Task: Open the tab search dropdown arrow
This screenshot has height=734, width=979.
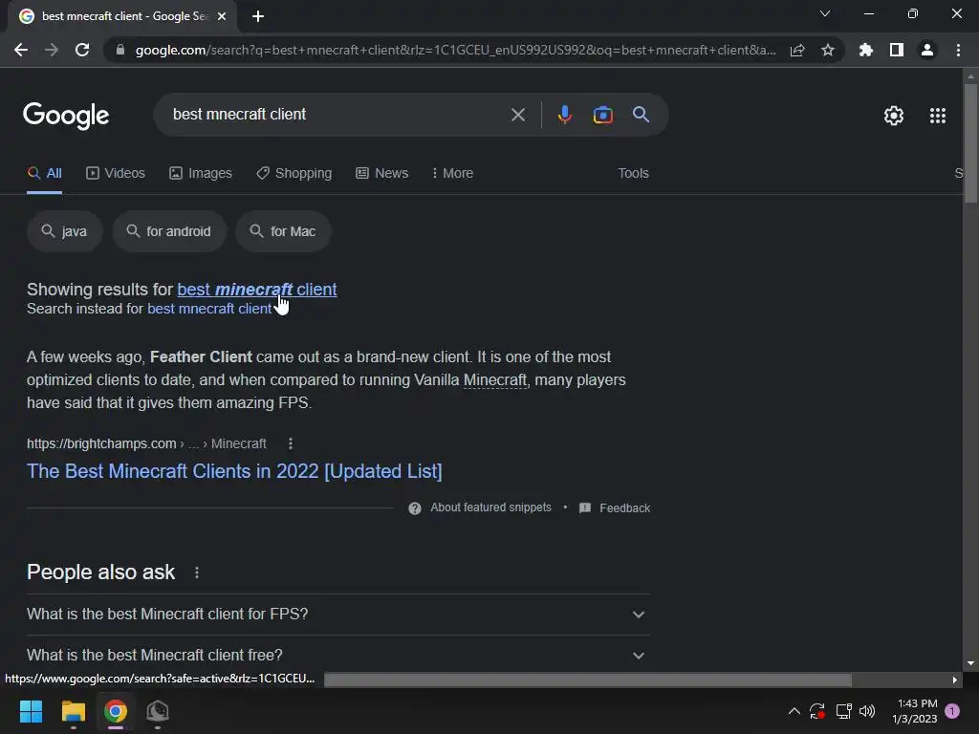Action: tap(825, 13)
